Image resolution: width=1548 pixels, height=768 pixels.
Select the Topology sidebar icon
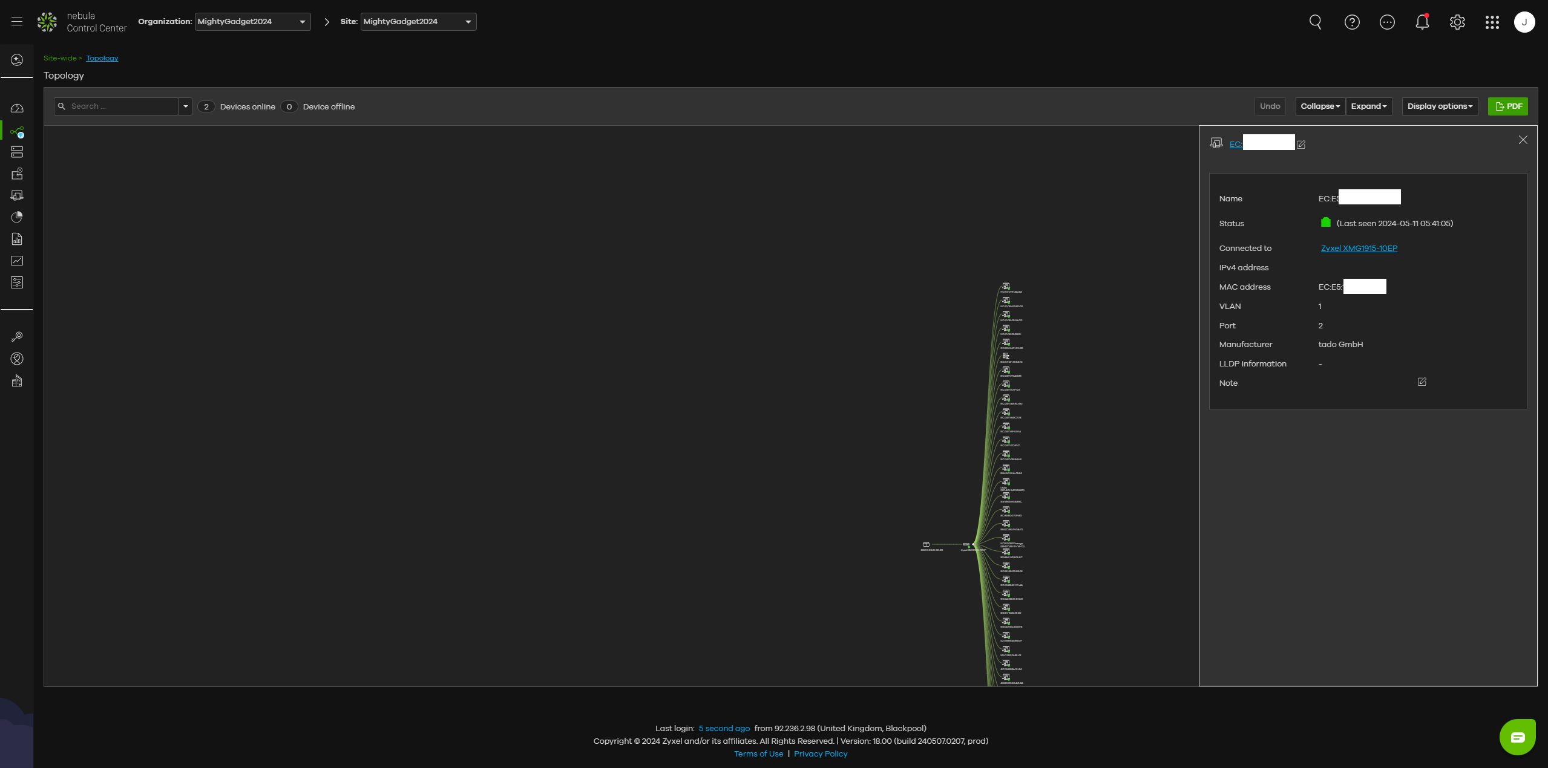17,132
